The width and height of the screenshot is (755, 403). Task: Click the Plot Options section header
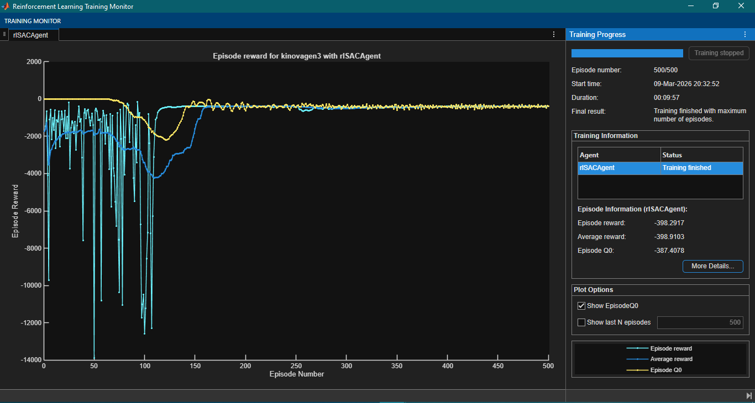pos(593,290)
